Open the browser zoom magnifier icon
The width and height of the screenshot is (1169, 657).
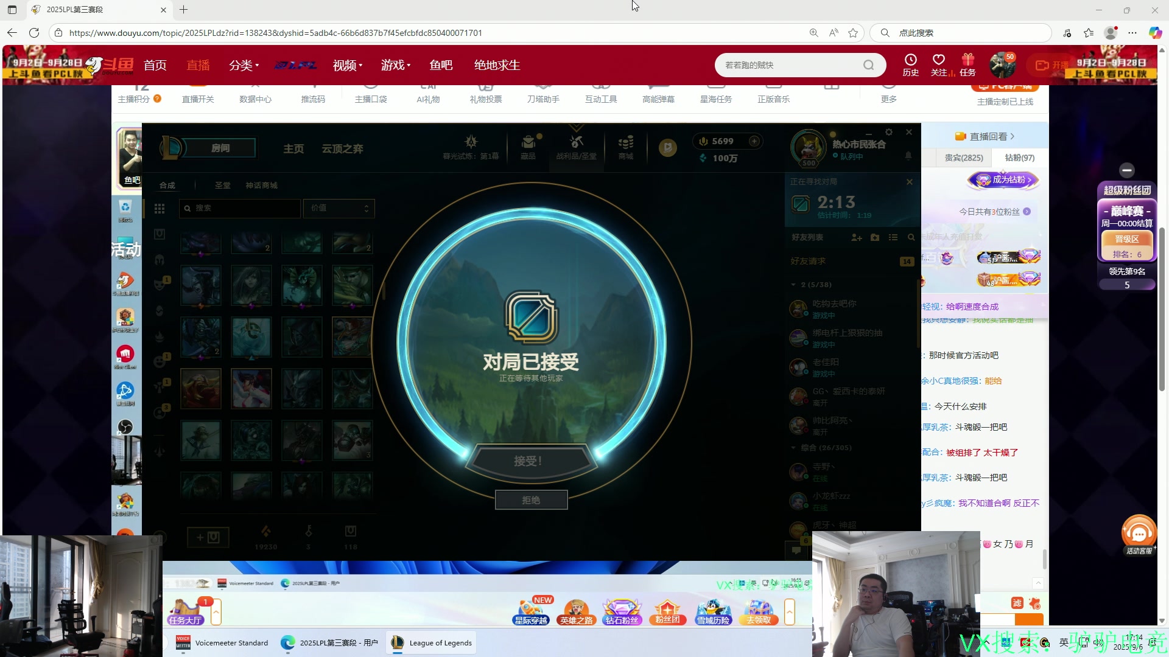click(813, 33)
